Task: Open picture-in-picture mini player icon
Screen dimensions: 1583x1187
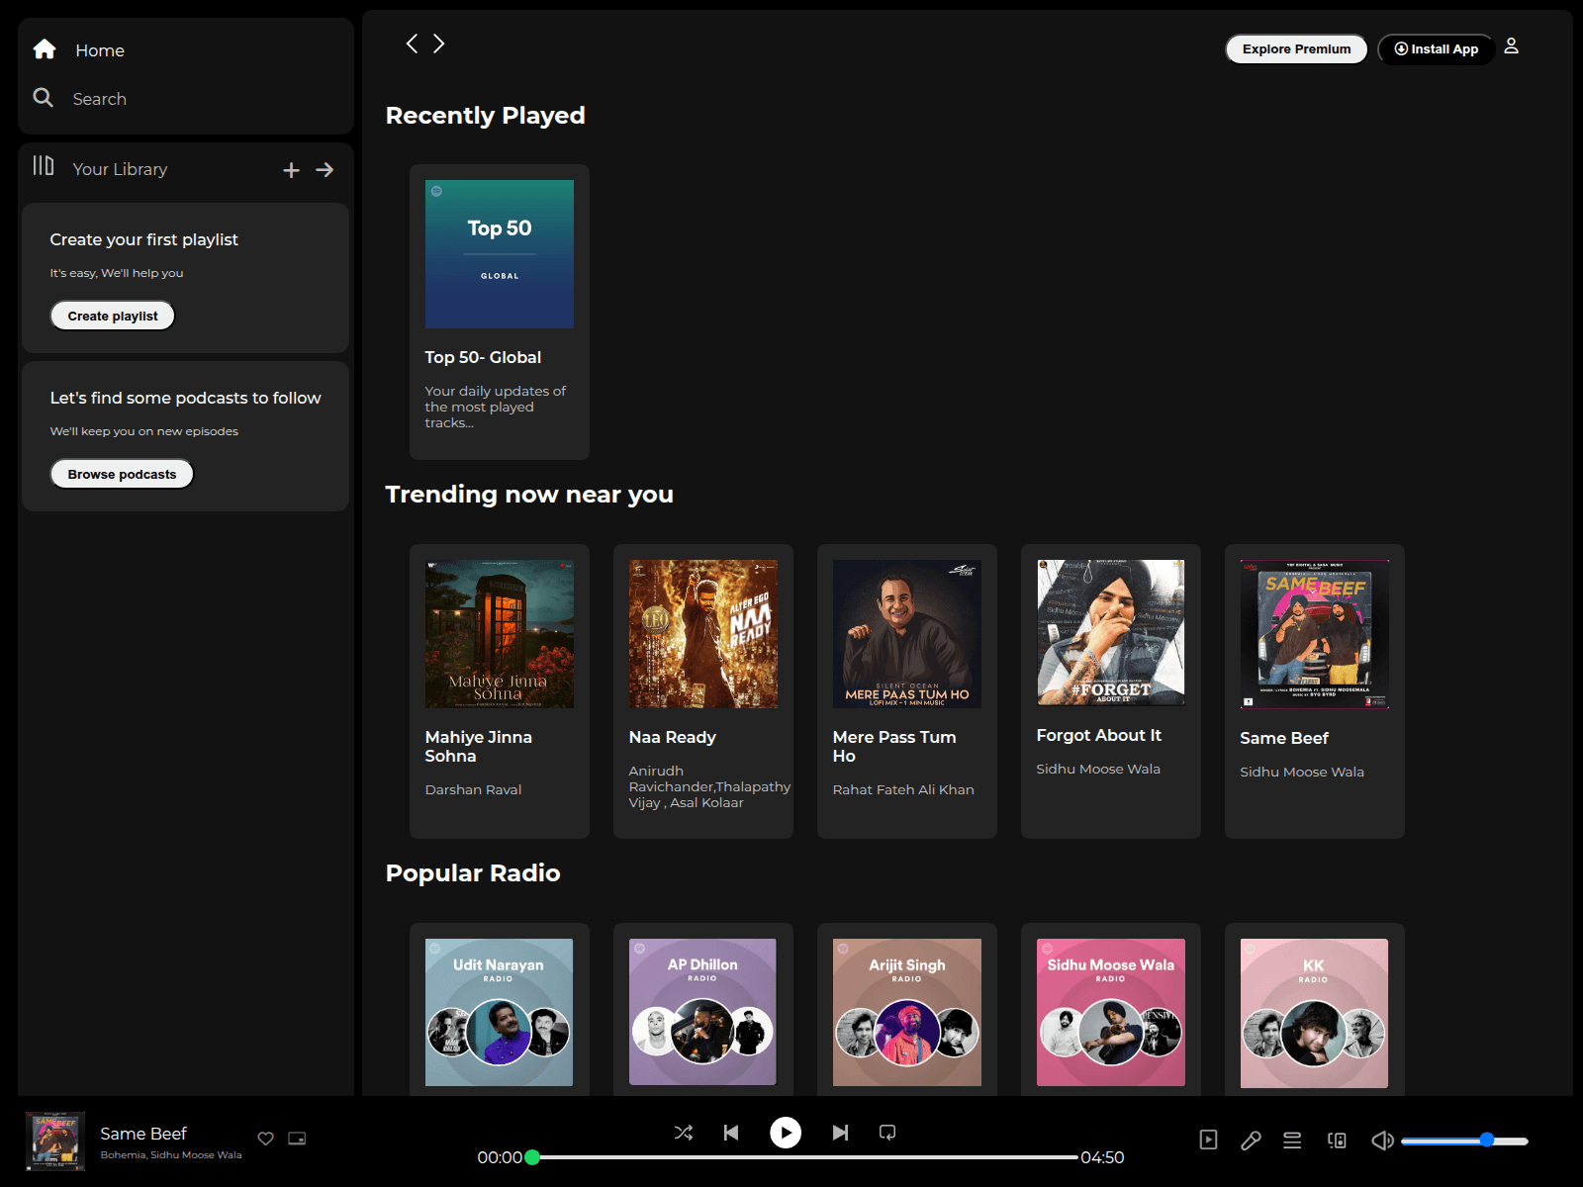Action: click(x=297, y=1139)
